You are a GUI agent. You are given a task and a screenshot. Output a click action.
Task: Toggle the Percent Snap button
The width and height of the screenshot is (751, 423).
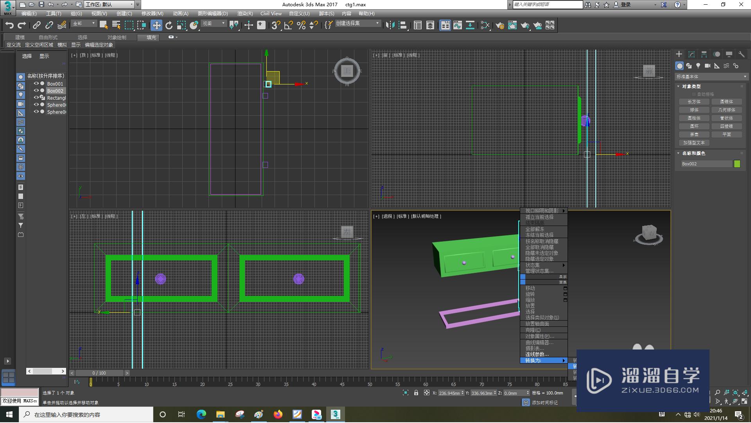click(x=301, y=25)
